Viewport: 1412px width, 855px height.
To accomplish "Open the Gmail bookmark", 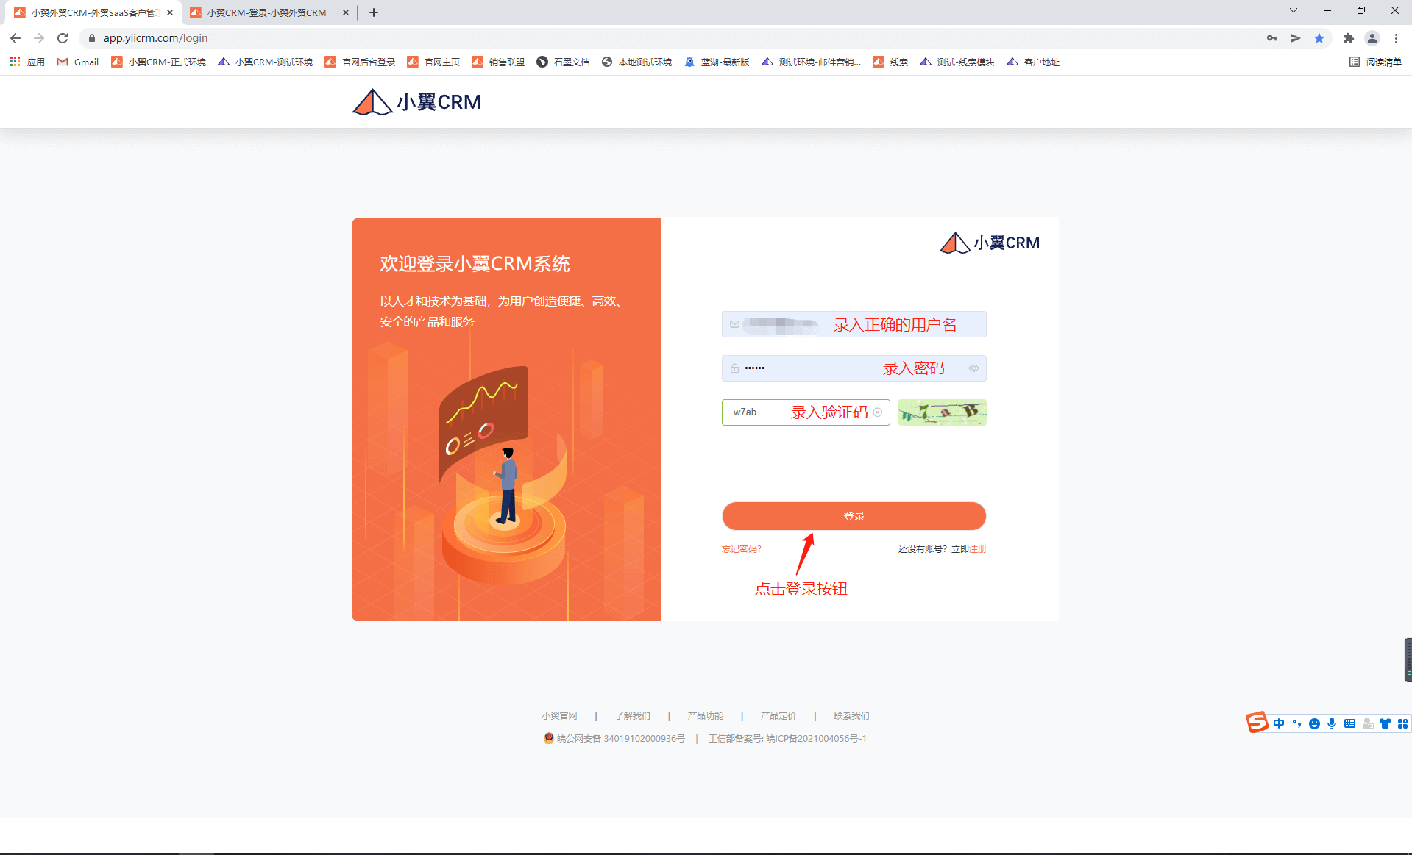I will tap(78, 62).
